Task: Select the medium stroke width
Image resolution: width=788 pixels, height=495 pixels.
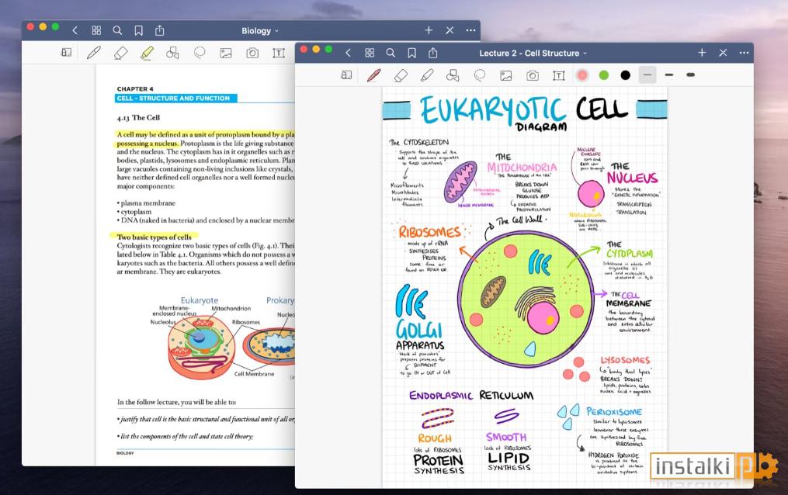Action: [669, 75]
